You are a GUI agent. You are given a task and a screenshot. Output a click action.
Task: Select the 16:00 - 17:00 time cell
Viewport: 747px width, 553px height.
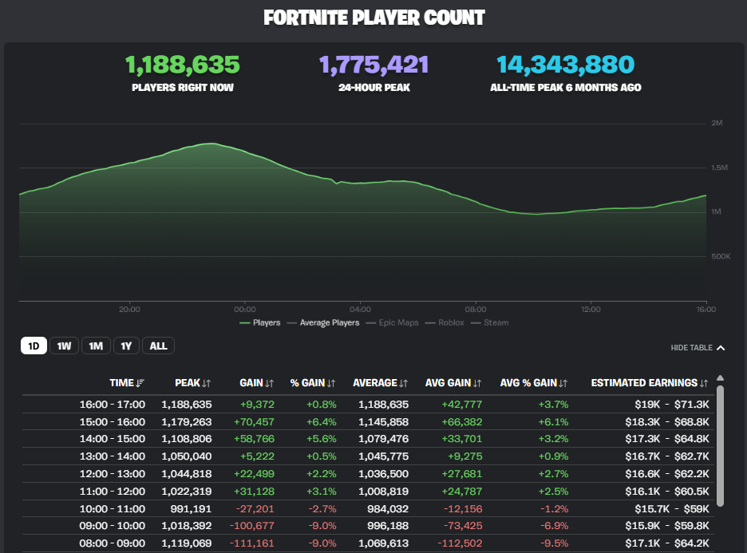click(x=113, y=405)
